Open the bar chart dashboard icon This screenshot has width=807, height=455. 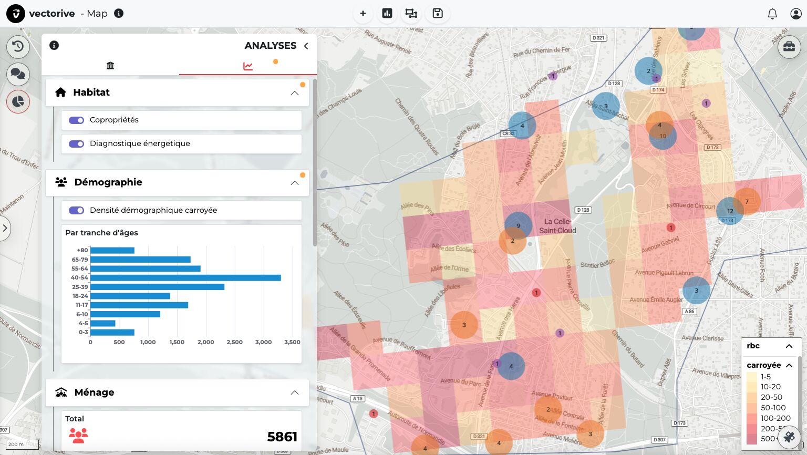pos(387,14)
